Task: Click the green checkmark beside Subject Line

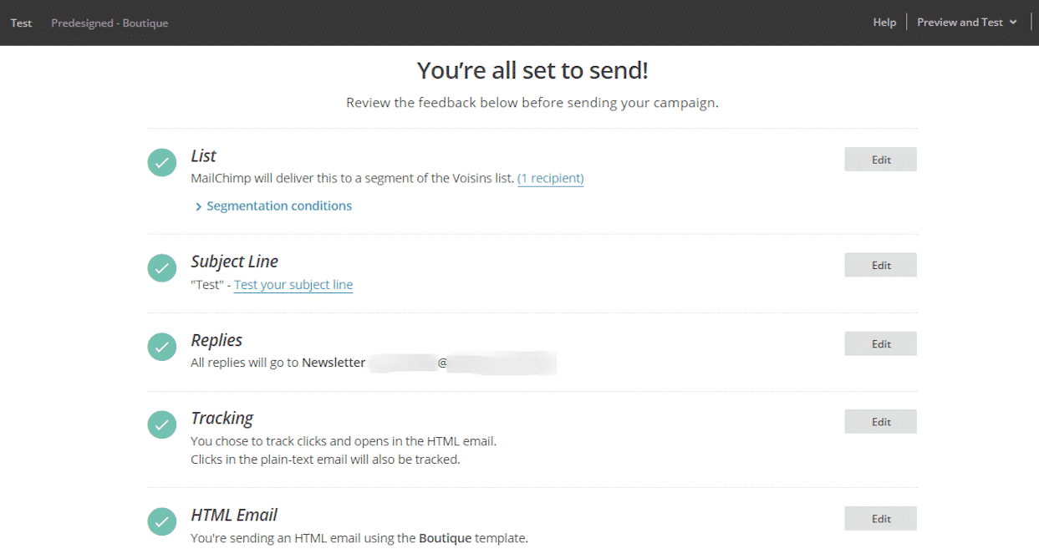Action: (x=162, y=267)
